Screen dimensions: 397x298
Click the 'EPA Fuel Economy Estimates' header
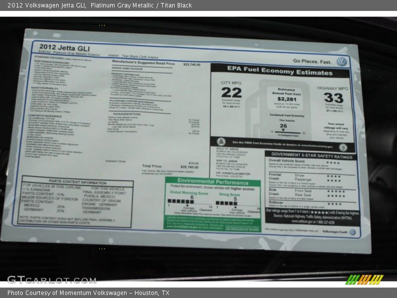click(x=280, y=71)
